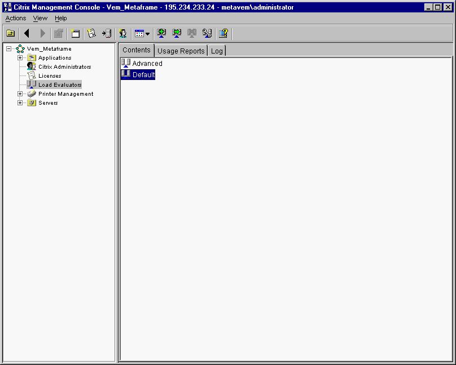Click the server with arrow toolbar icon
This screenshot has width=456, height=365.
(107, 33)
